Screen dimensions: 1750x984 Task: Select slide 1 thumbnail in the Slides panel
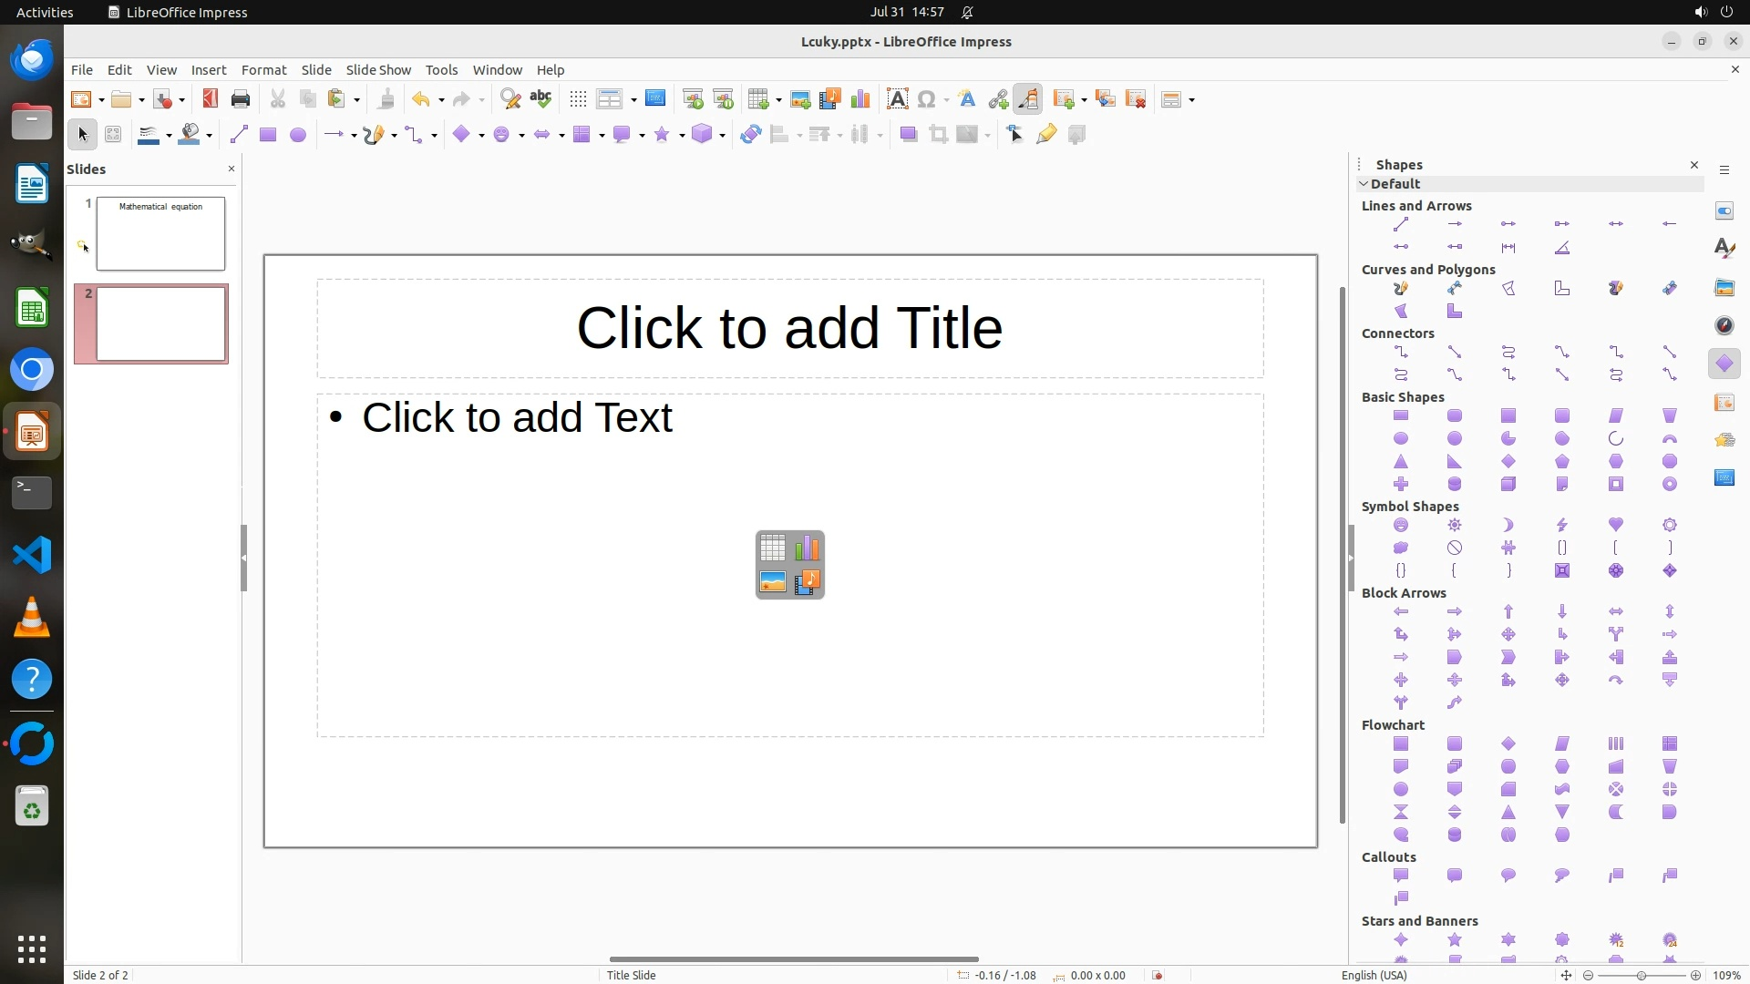click(x=160, y=234)
